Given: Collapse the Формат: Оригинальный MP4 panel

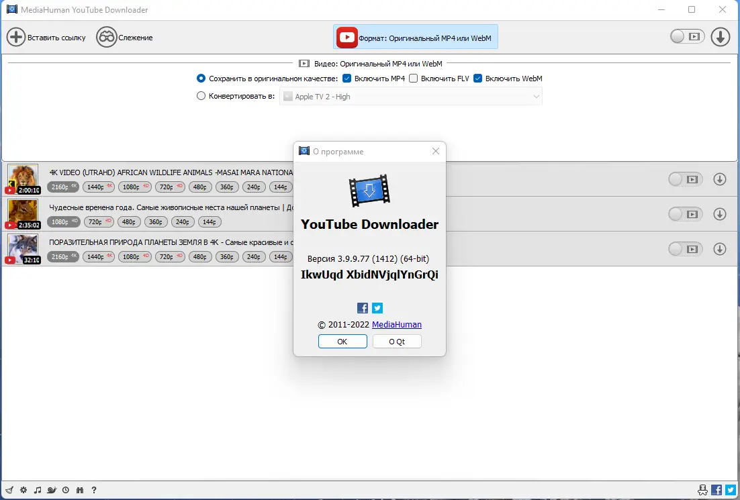Looking at the screenshot, I should tap(414, 37).
